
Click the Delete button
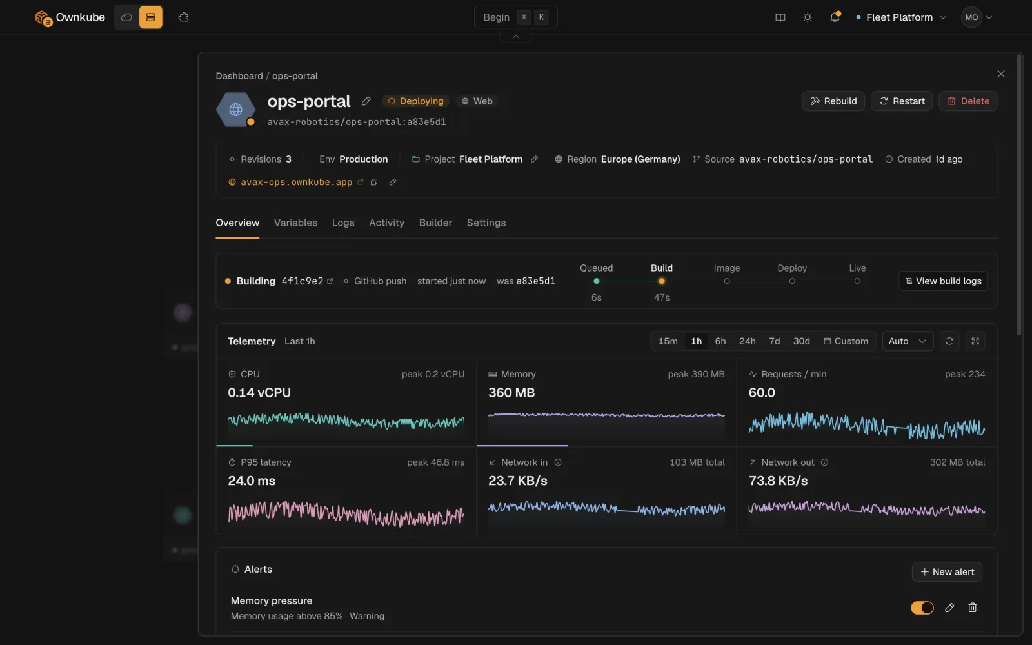[968, 101]
